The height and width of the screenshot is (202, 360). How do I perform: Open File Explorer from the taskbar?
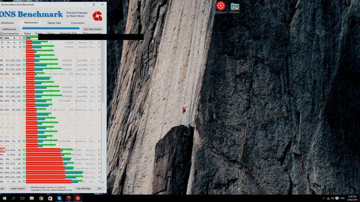[x=31, y=198]
